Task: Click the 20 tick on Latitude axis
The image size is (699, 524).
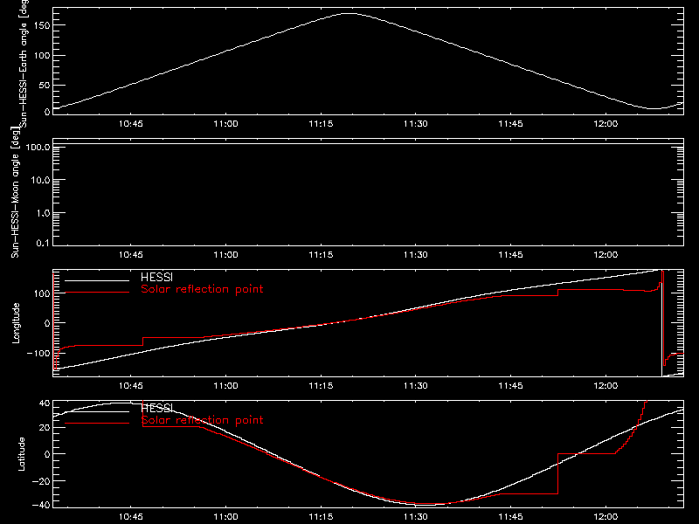Action: tap(45, 428)
